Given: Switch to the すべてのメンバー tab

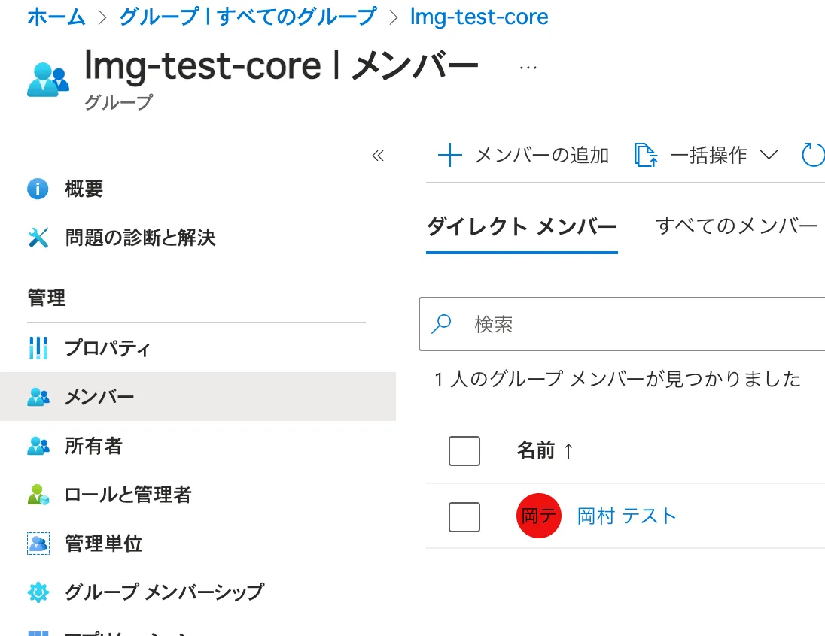Looking at the screenshot, I should pyautogui.click(x=736, y=226).
